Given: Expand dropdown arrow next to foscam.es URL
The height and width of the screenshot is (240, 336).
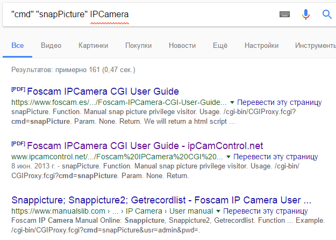Looking at the screenshot, I should click(232, 102).
